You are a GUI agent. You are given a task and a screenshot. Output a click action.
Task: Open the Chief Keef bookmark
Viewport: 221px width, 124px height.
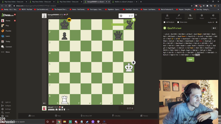(x=131, y=9)
